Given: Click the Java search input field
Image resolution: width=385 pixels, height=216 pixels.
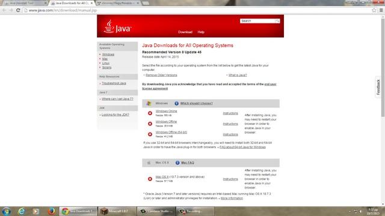Looking at the screenshot, I should click(257, 21).
